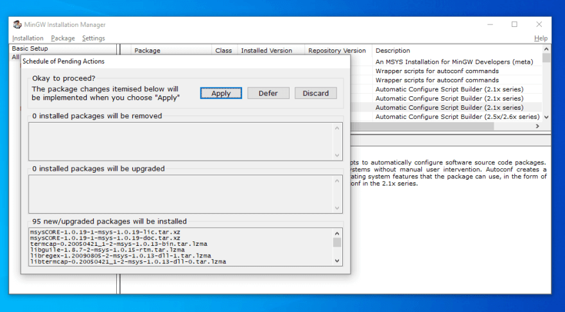Click the Apply button

click(x=221, y=93)
